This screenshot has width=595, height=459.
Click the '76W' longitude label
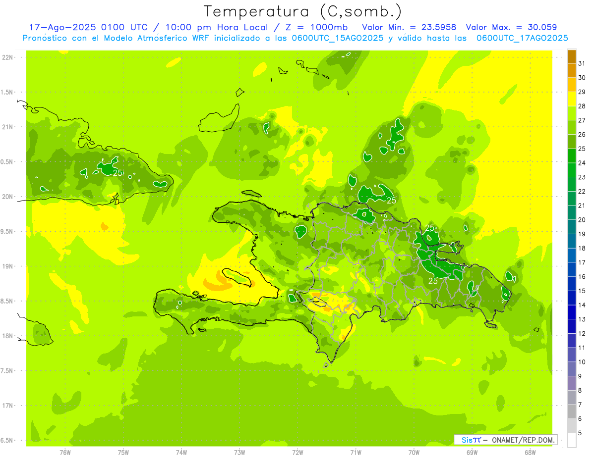tap(65, 453)
